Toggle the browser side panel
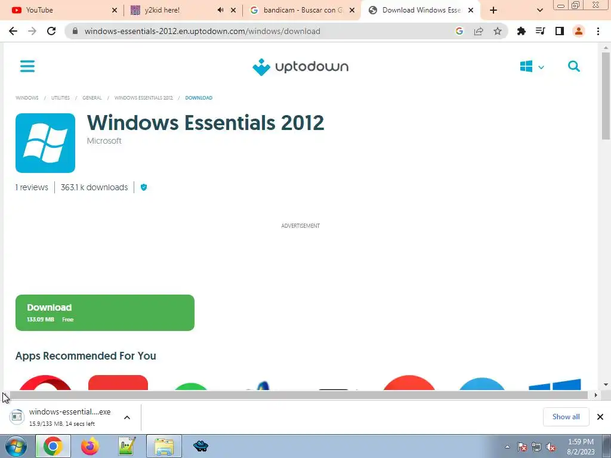Screen dimensions: 611x458 click(560, 31)
